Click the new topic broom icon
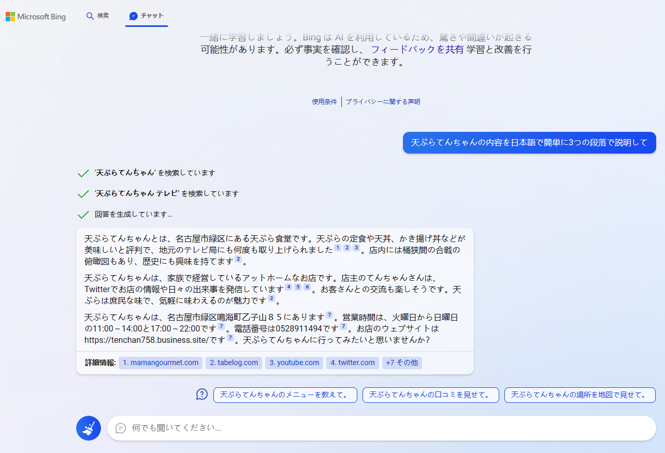This screenshot has width=665, height=453. click(x=89, y=428)
